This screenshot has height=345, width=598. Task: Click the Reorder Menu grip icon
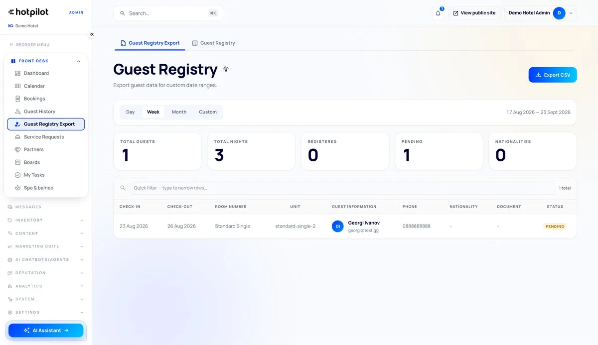11,45
